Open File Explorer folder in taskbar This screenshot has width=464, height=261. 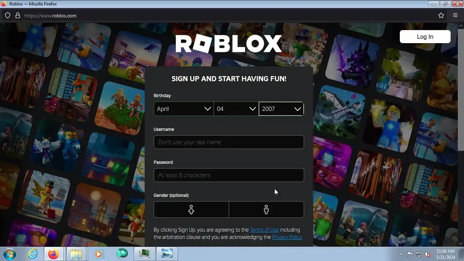76,254
